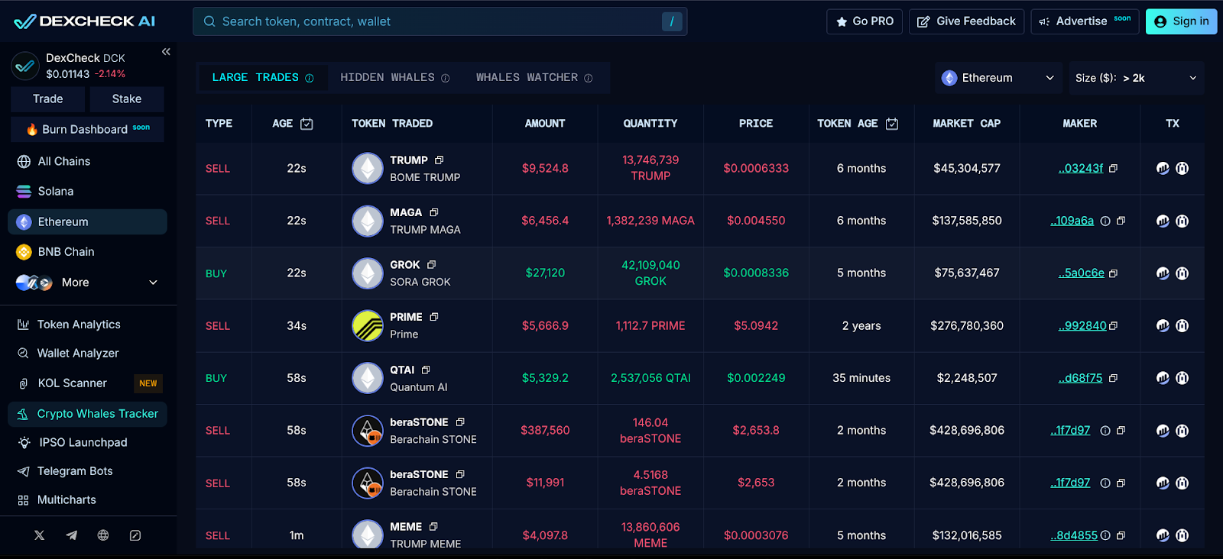Viewport: 1223px width, 559px height.
Task: Click calendar icon beside AGE column header
Action: click(307, 124)
